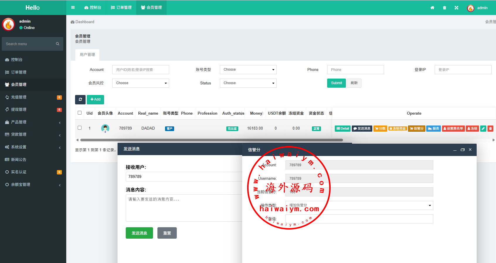Click the 数值 input field
Screen dimensions: 496x263
coord(359,219)
